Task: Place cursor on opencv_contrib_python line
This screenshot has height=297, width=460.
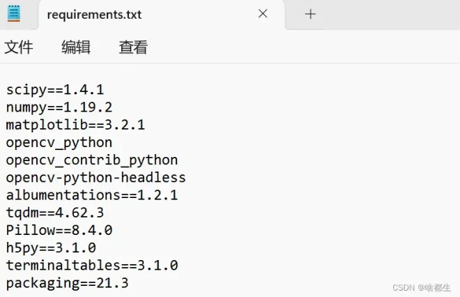Action: point(92,160)
